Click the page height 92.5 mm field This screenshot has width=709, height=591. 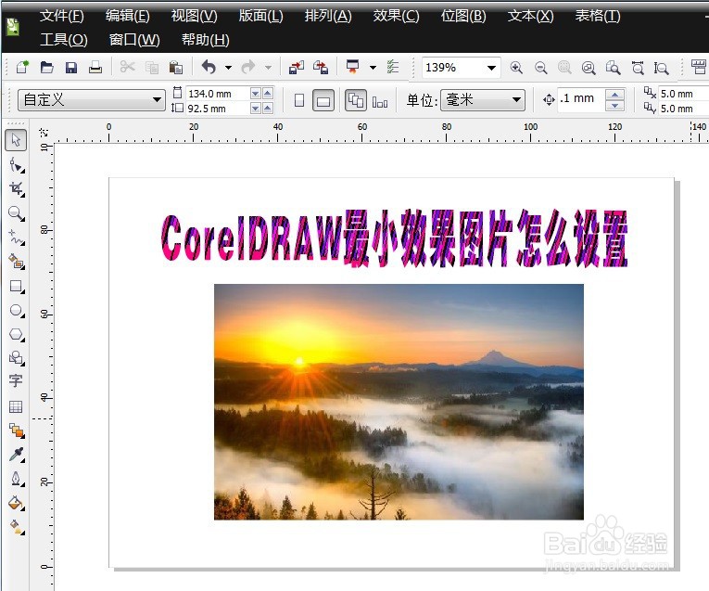pos(217,109)
